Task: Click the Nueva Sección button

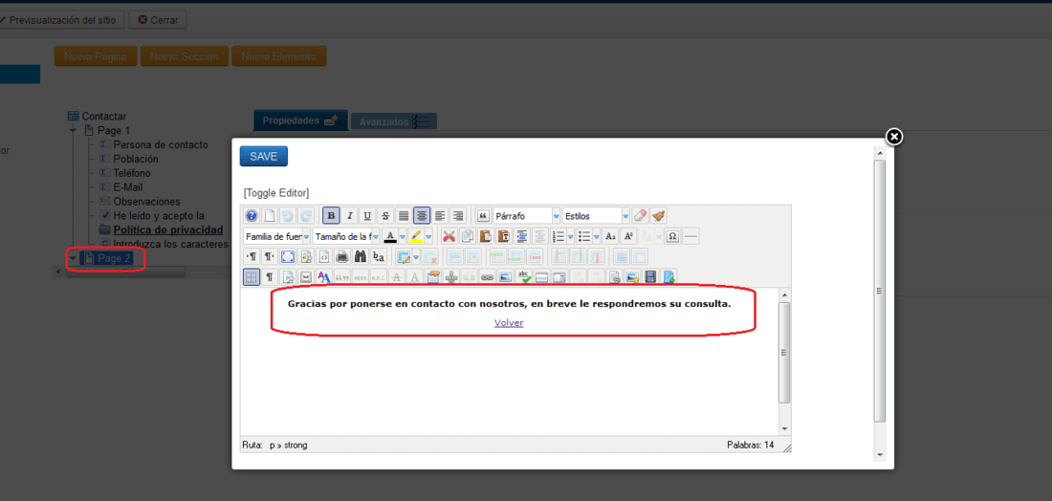Action: [x=184, y=56]
